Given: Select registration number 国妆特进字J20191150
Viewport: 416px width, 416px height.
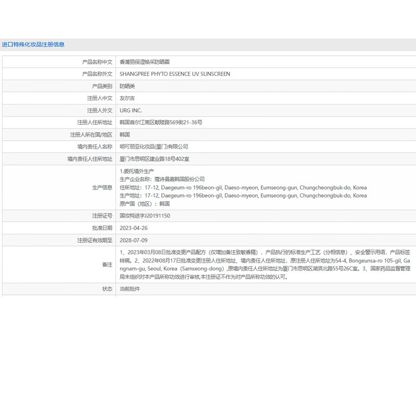Looking at the screenshot, I should [145, 216].
